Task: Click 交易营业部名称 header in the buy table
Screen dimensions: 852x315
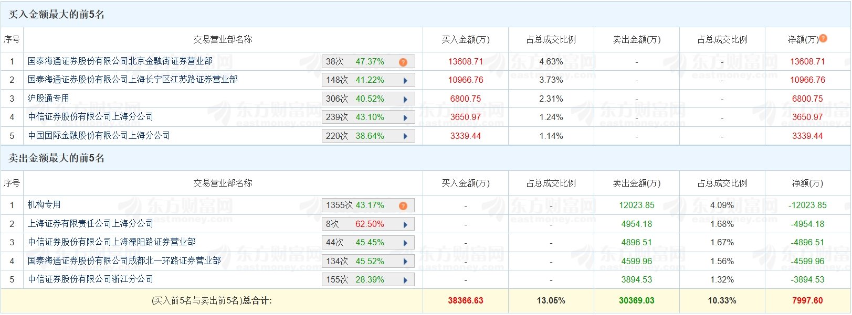Action: pyautogui.click(x=223, y=40)
